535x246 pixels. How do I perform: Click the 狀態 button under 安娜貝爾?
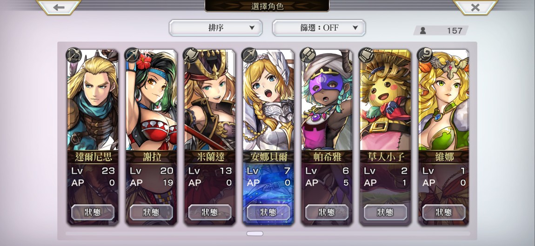point(268,212)
